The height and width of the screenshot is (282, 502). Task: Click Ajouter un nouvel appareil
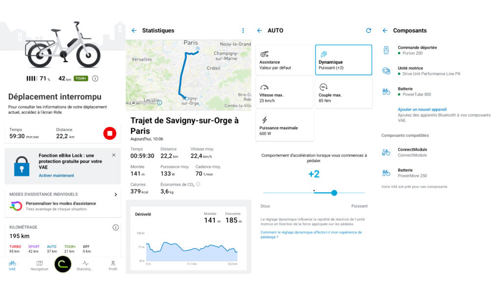[x=422, y=109]
